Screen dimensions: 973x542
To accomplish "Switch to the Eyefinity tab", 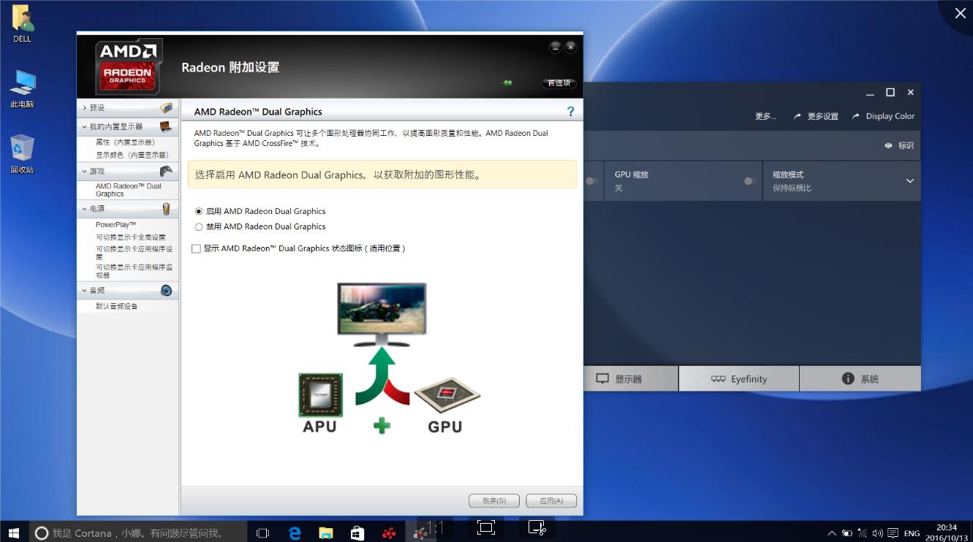I will coord(738,378).
